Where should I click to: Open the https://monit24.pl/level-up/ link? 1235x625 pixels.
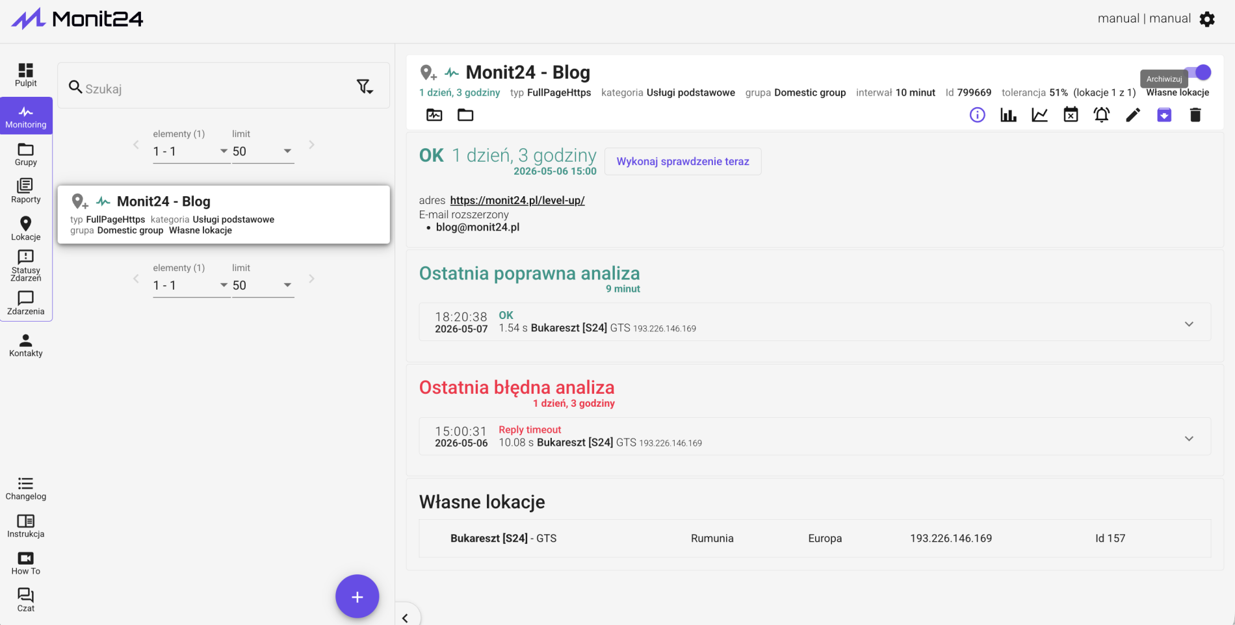click(x=517, y=200)
